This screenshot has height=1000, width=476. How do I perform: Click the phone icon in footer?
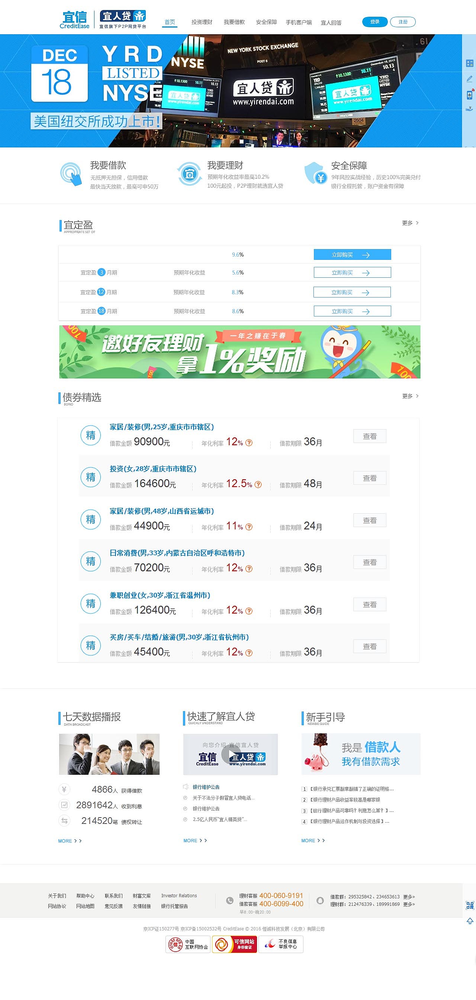click(x=230, y=901)
